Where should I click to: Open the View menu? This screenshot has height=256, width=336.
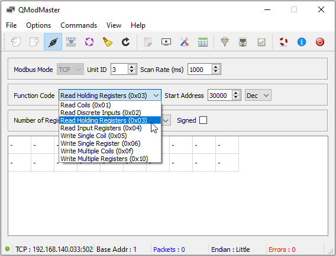(x=114, y=25)
